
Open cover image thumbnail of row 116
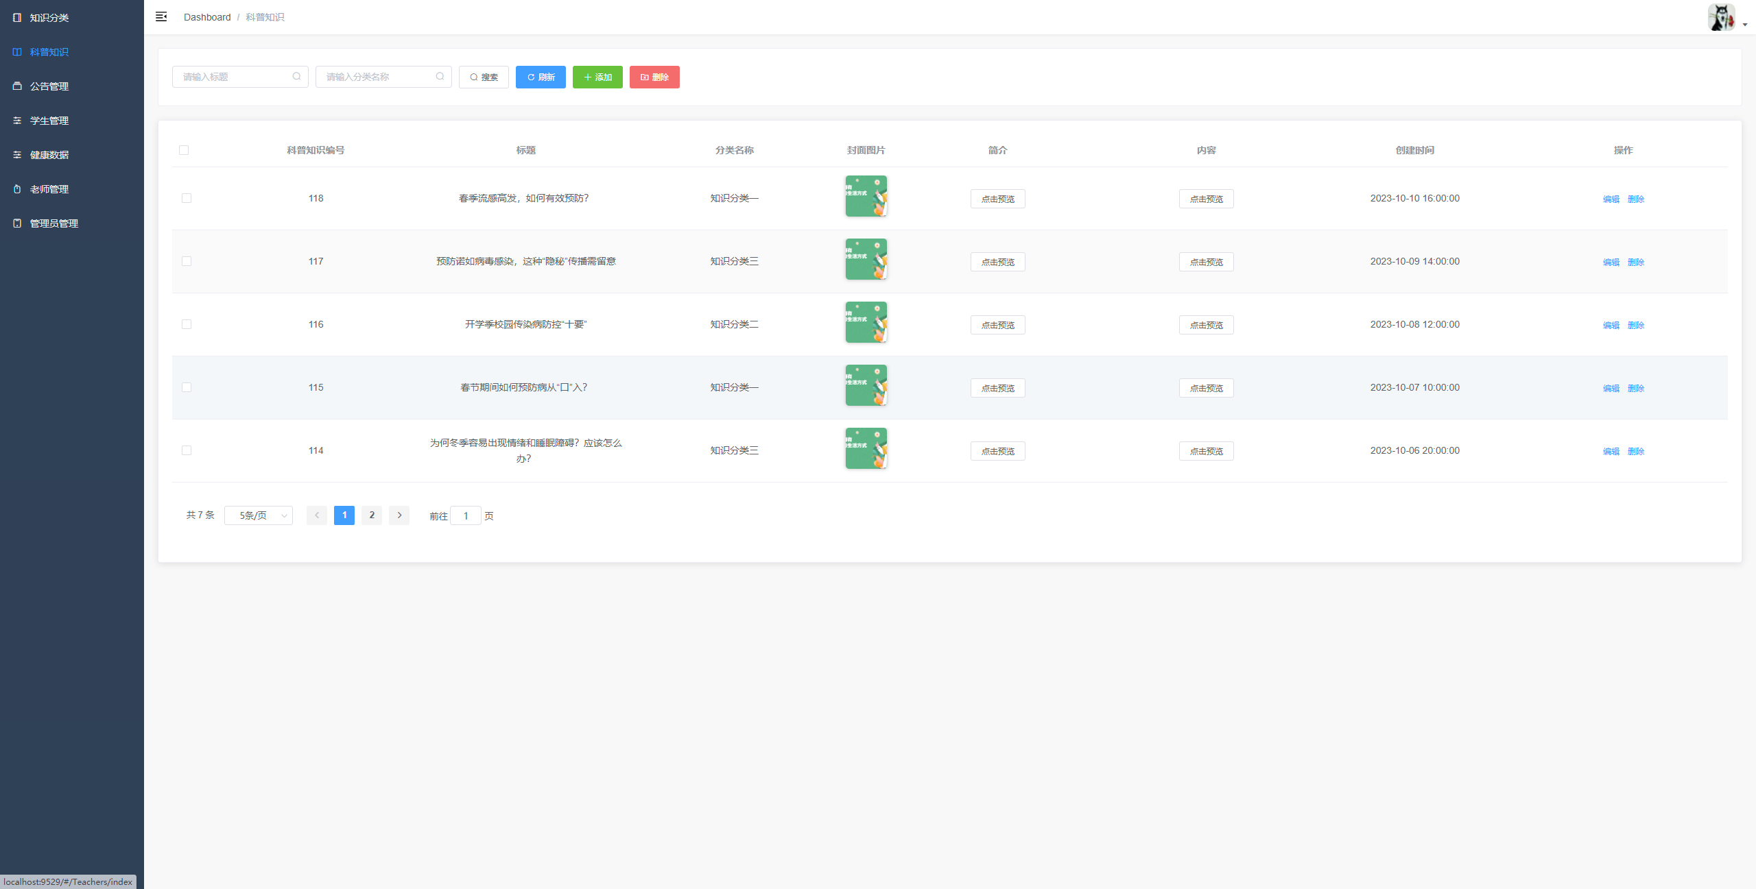point(866,322)
